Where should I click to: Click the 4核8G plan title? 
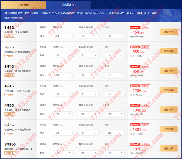point(9,105)
